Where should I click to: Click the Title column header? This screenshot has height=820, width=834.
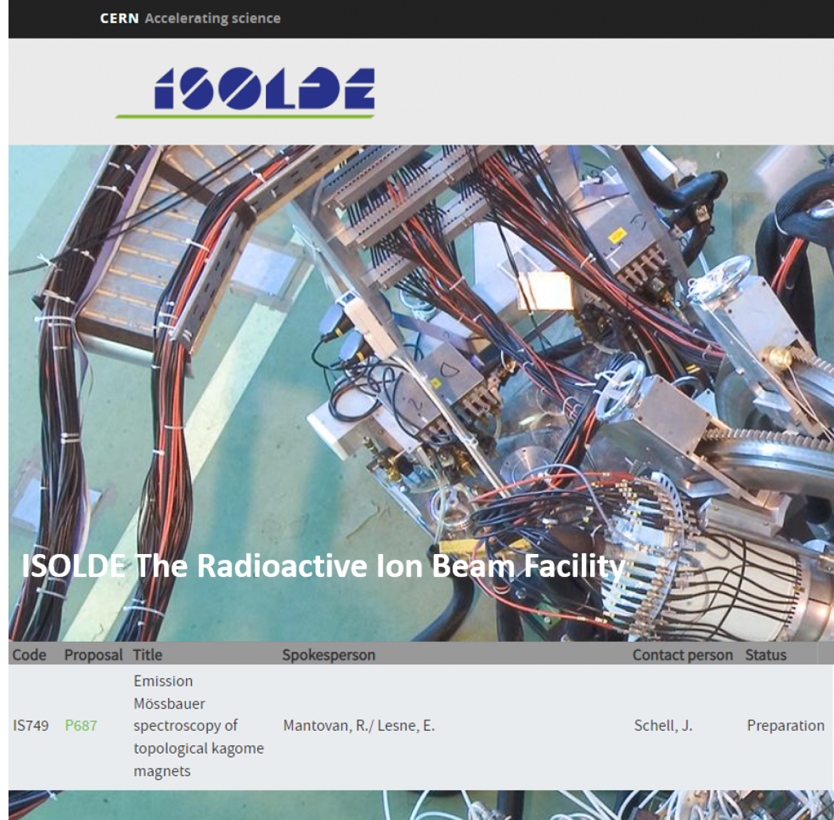coord(148,655)
